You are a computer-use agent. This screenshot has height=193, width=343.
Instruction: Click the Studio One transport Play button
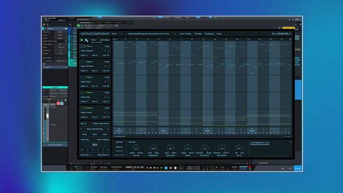pos(171,168)
